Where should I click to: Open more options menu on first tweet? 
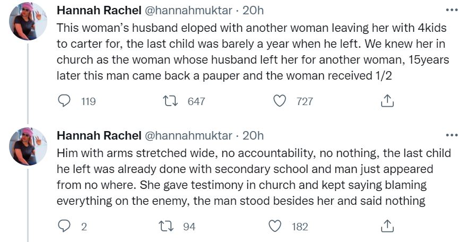[451, 10]
